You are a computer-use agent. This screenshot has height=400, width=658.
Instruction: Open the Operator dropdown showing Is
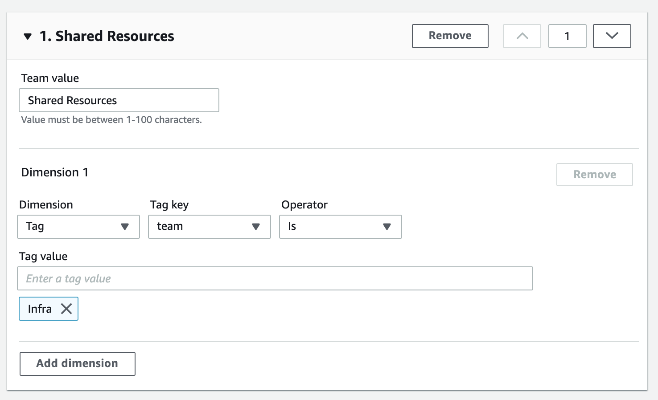click(x=341, y=227)
